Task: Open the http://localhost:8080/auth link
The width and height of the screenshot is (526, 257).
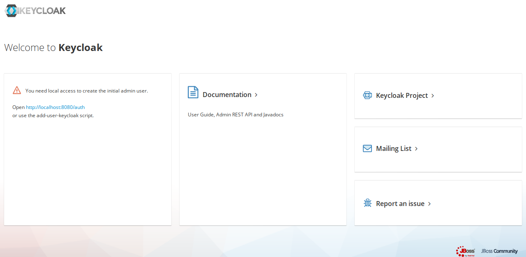Action: [55, 107]
